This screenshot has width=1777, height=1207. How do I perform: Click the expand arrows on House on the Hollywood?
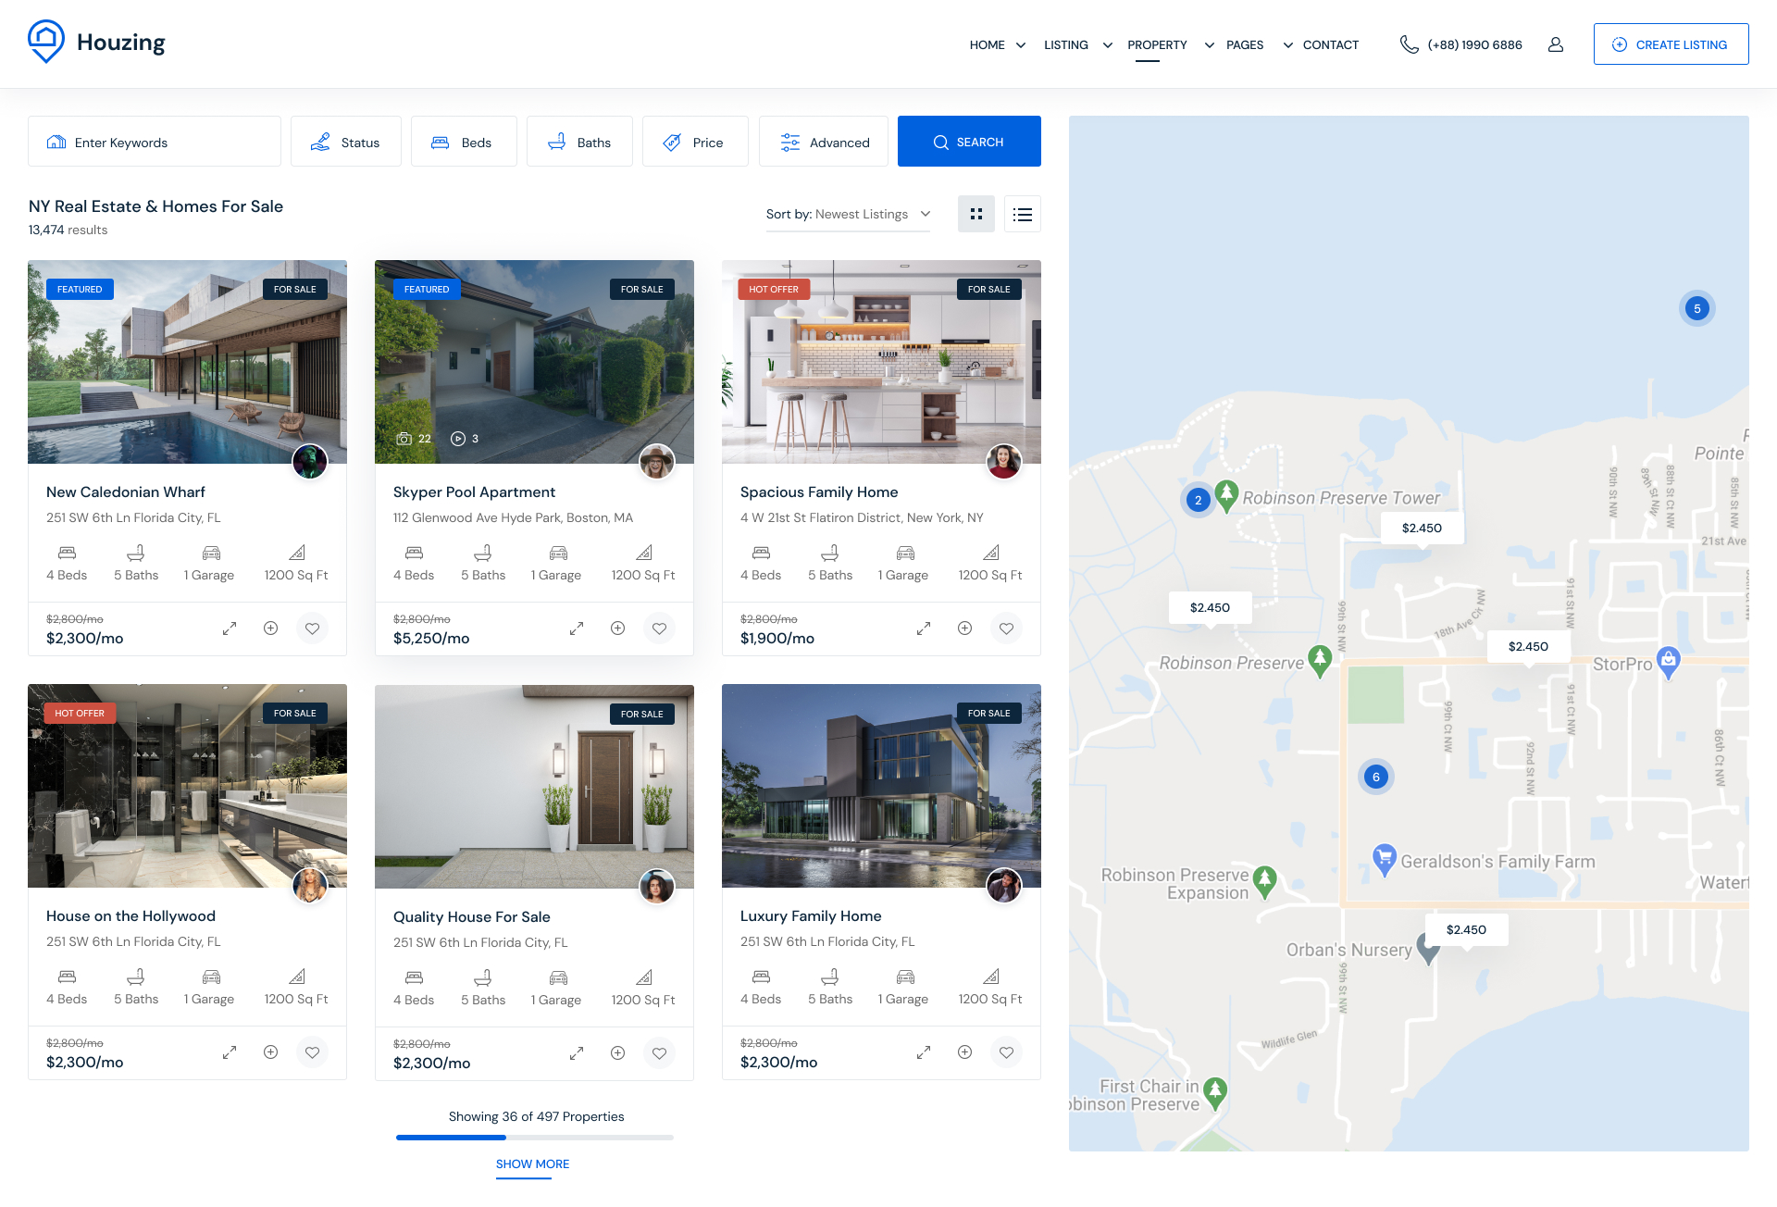(229, 1052)
